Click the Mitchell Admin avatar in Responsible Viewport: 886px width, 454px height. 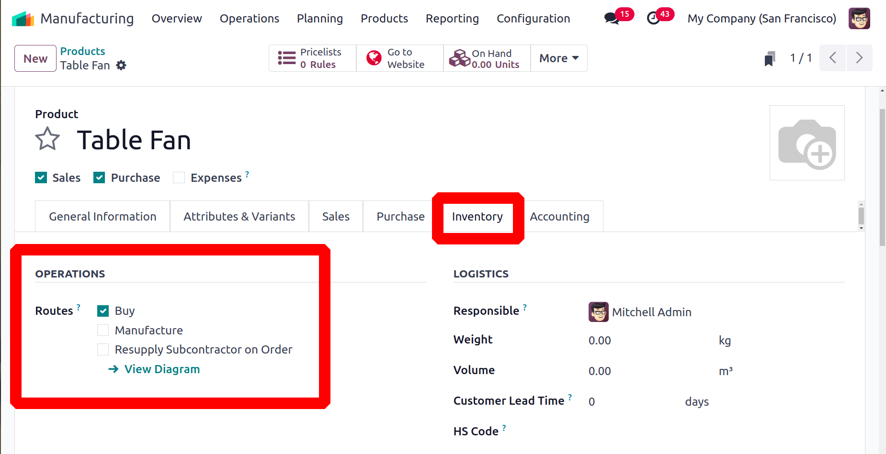(599, 312)
